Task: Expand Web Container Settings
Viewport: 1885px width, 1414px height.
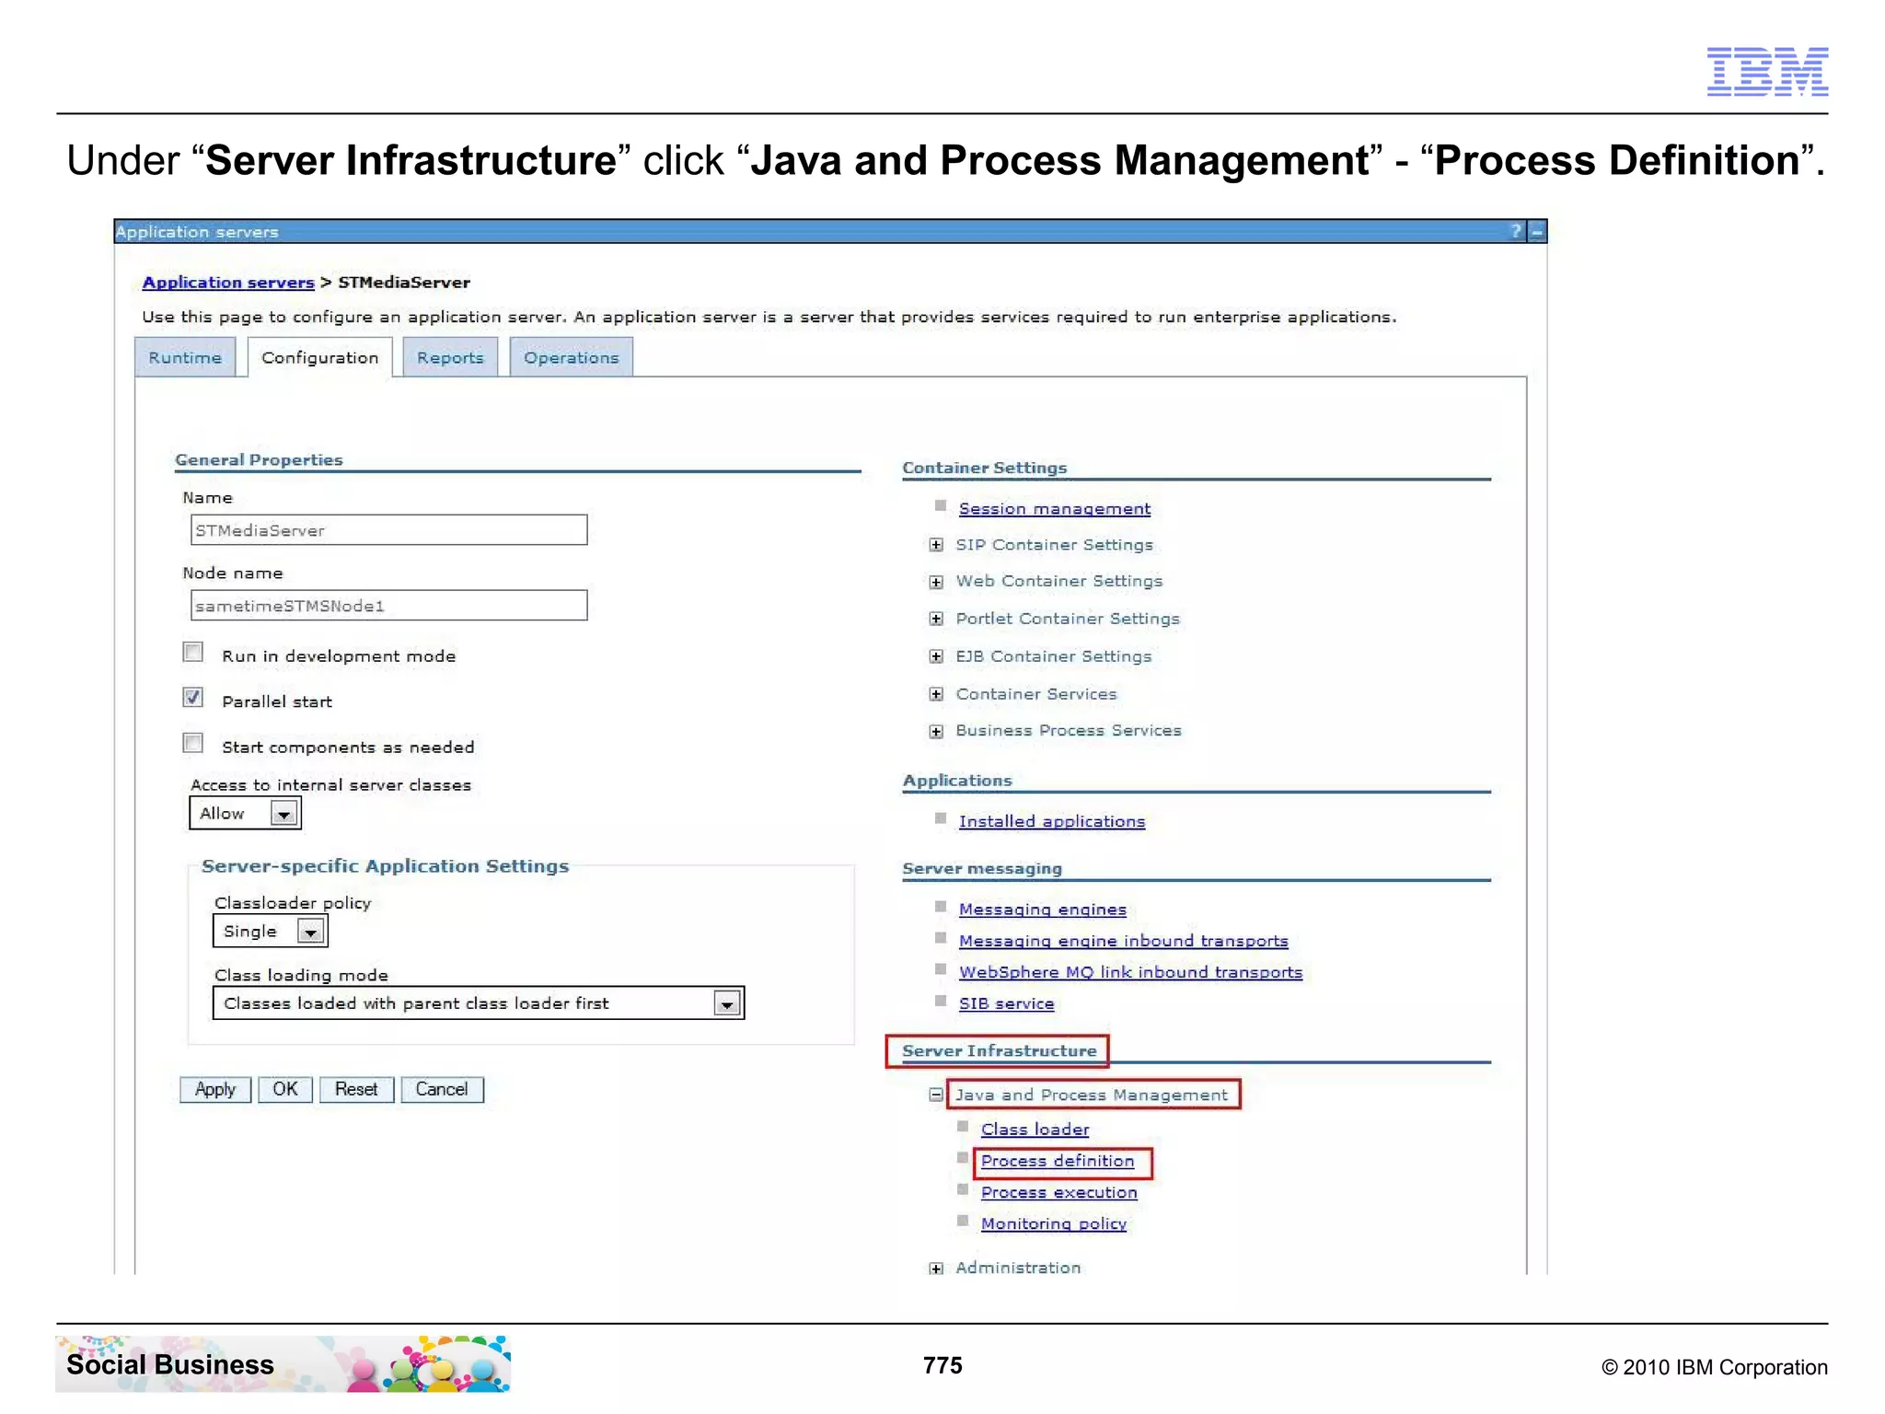Action: click(936, 582)
